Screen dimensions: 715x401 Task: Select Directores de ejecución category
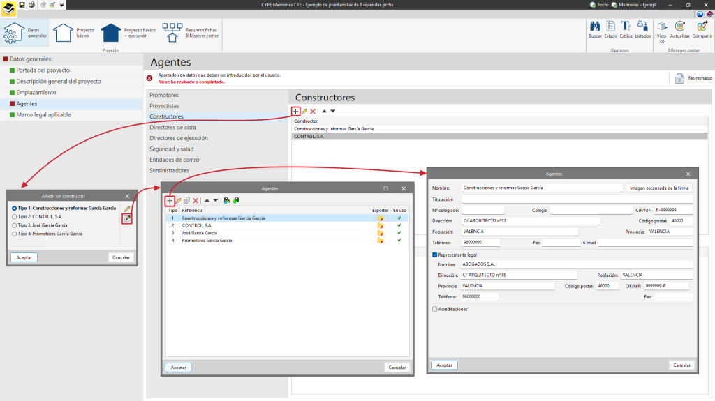click(179, 138)
